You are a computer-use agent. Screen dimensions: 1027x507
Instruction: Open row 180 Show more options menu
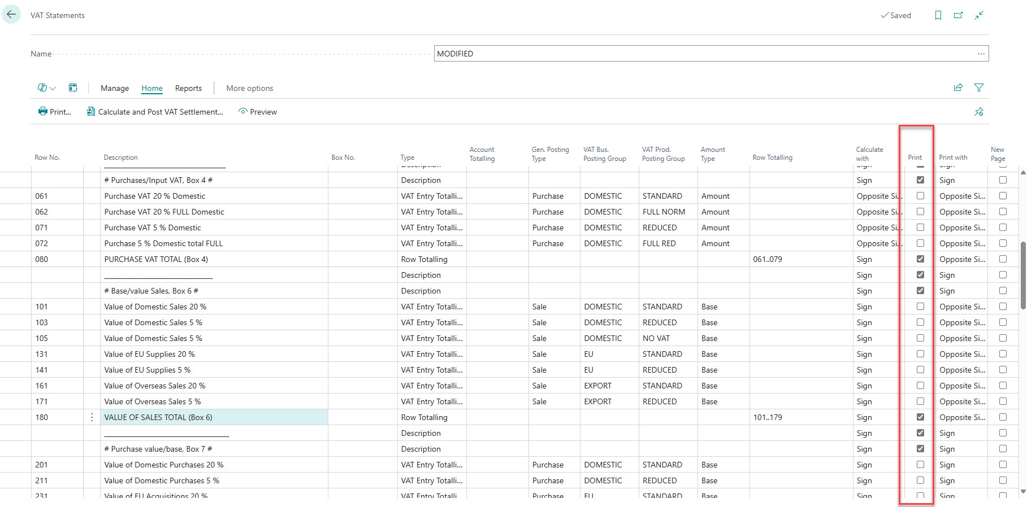pyautogui.click(x=92, y=417)
